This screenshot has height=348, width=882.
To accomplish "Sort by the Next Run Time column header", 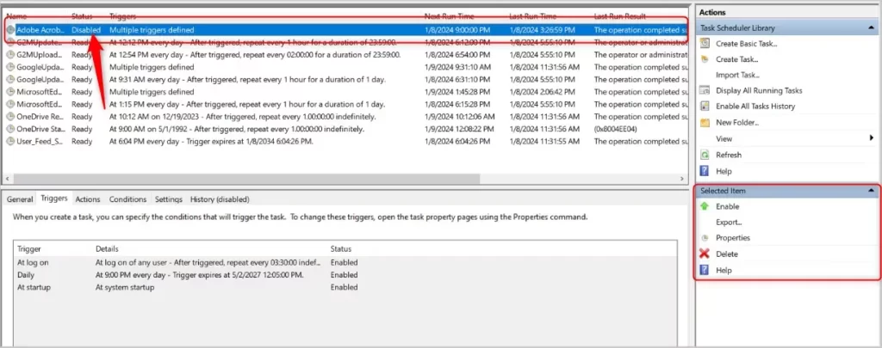I will point(449,17).
